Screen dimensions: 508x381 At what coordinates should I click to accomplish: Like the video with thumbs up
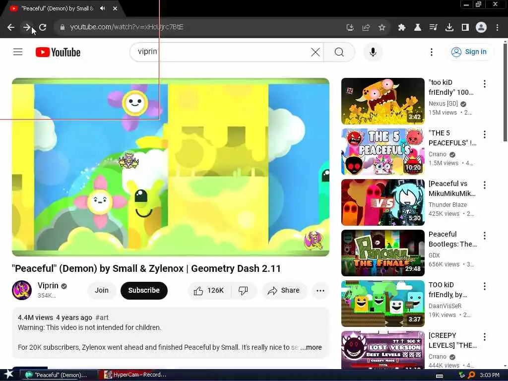[x=209, y=291]
